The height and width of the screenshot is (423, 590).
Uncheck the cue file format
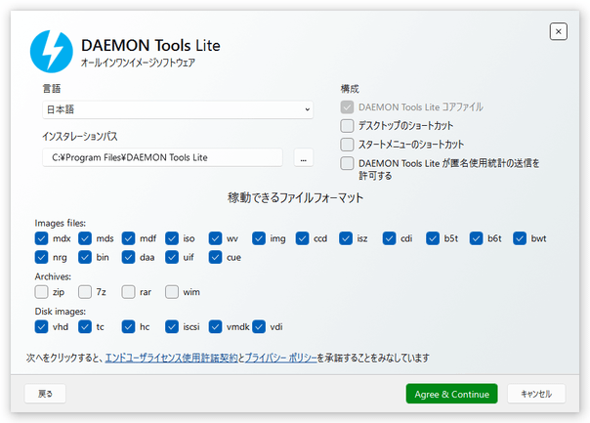tap(215, 257)
